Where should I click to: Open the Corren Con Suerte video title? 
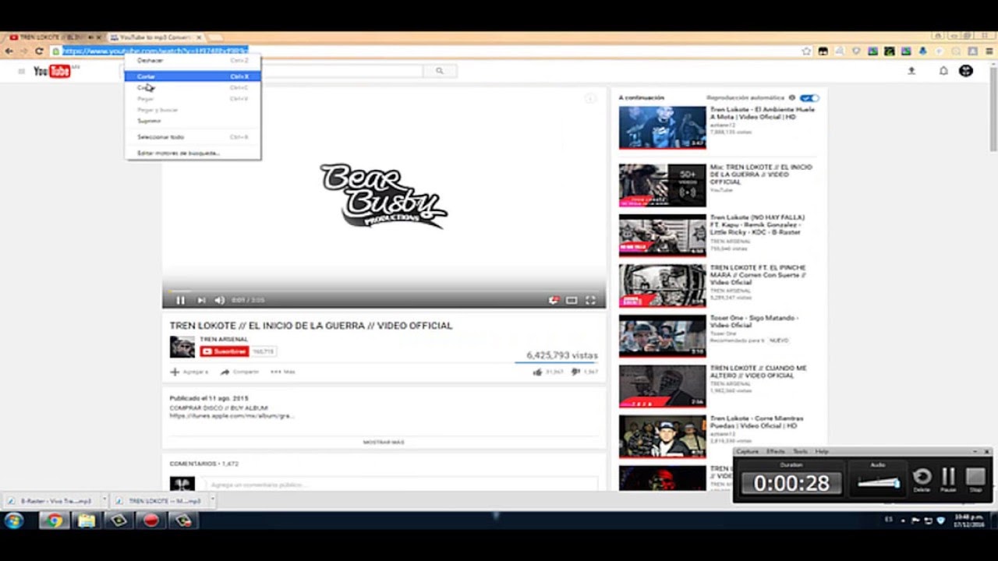point(758,275)
